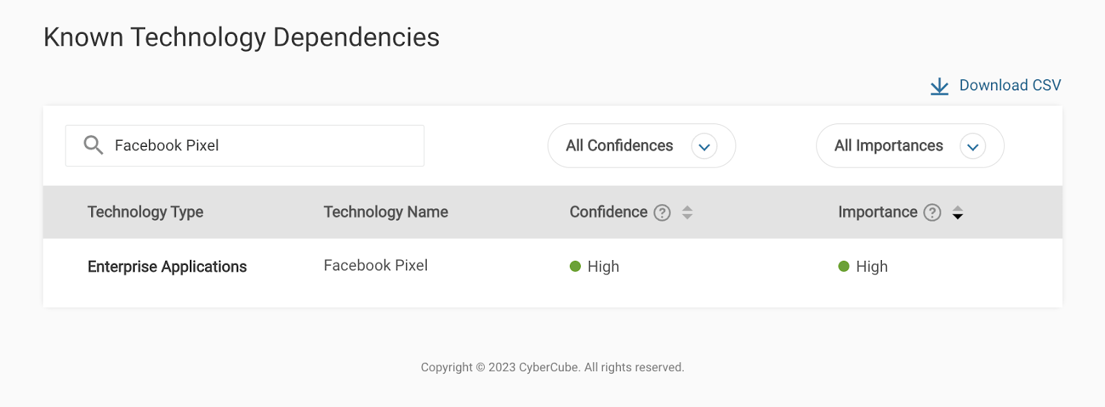Viewport: 1105px width, 407px height.
Task: Click the Technology Type column header
Action: point(145,212)
